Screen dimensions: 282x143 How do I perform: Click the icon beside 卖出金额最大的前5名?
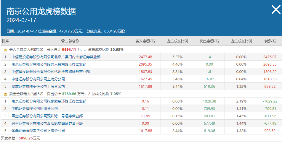(5, 94)
